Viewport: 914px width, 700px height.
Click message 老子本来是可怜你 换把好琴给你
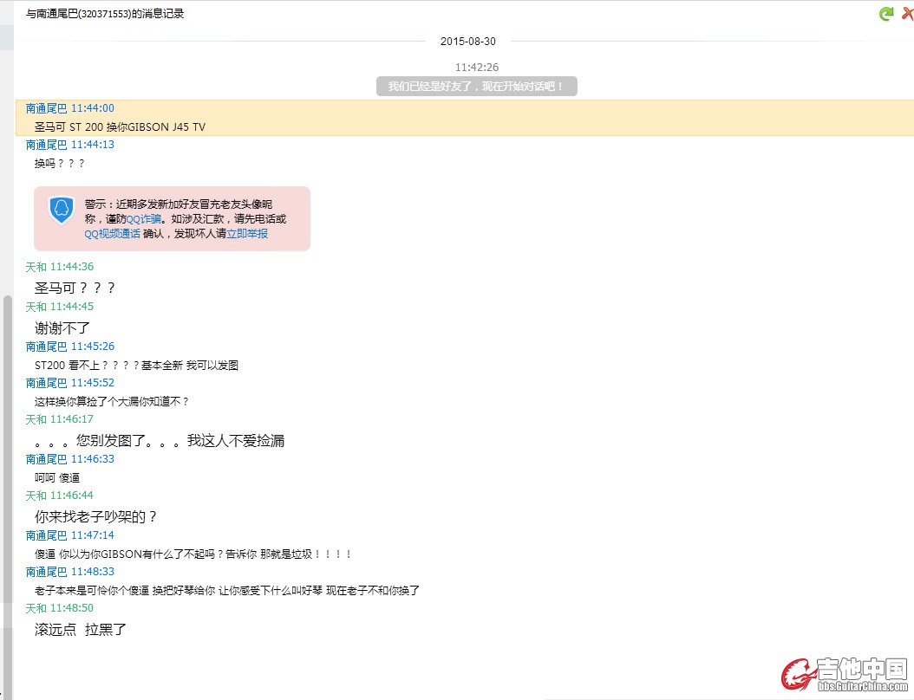coord(226,591)
